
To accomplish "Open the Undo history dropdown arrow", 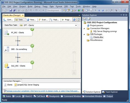I will coord(34,10).
